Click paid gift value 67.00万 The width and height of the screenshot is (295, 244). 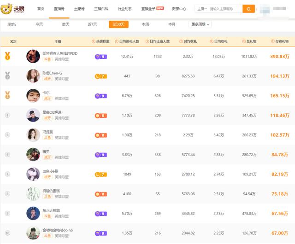[x=280, y=233]
